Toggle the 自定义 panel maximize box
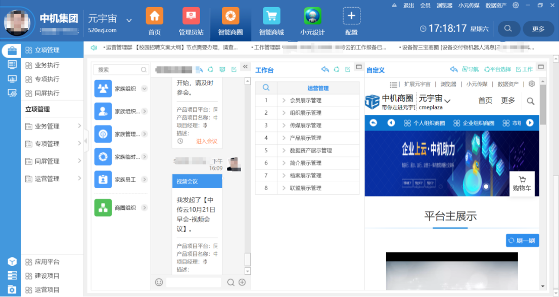Image resolution: width=559 pixels, height=297 pixels. coord(541,67)
